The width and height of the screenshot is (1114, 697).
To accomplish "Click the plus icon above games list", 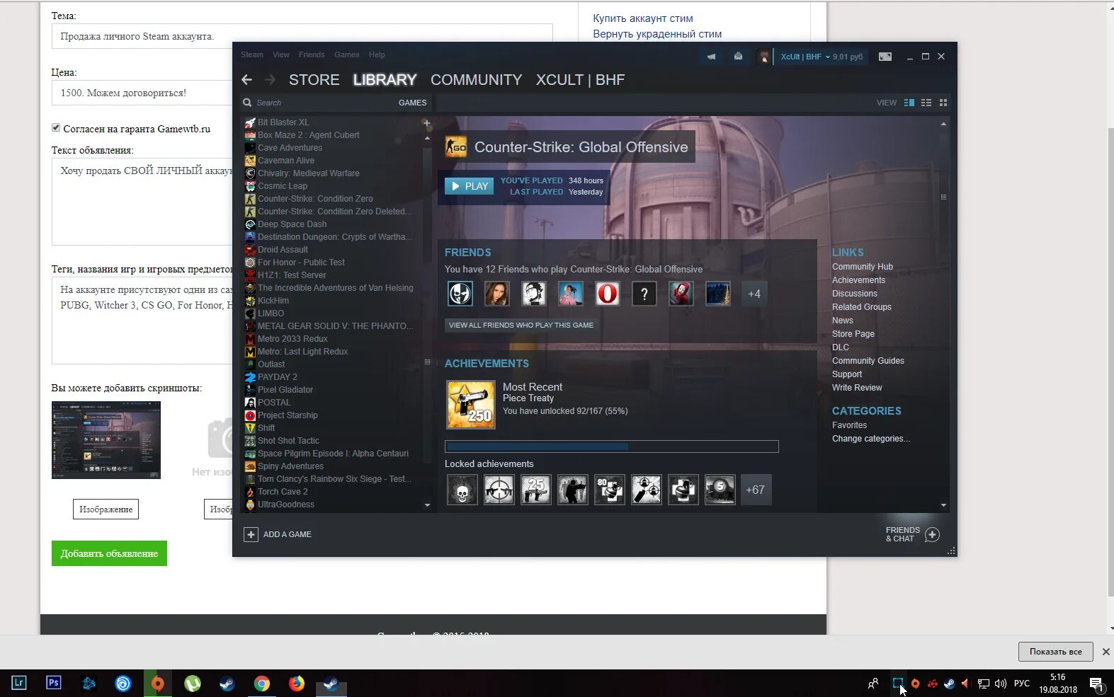I will pos(426,123).
